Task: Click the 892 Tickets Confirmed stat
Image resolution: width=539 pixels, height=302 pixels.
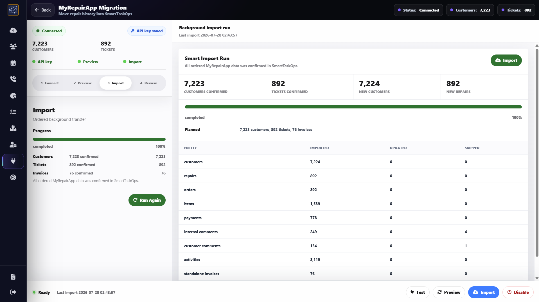Action: pos(309,87)
